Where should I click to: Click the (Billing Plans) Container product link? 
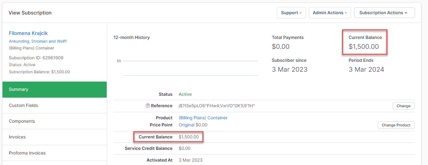click(203, 118)
